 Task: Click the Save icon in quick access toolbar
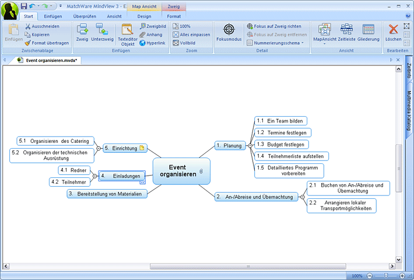point(24,6)
